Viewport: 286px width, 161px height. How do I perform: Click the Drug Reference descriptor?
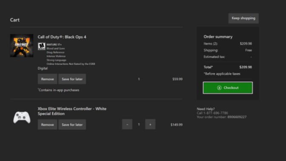(55, 53)
